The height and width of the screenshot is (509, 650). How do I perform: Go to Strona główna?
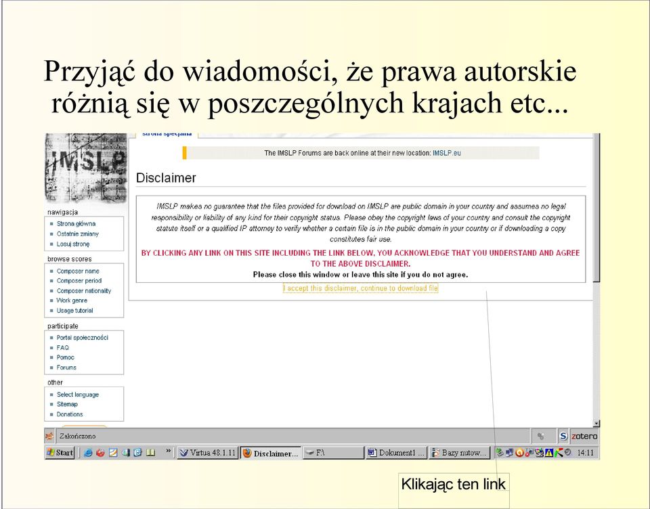(76, 223)
